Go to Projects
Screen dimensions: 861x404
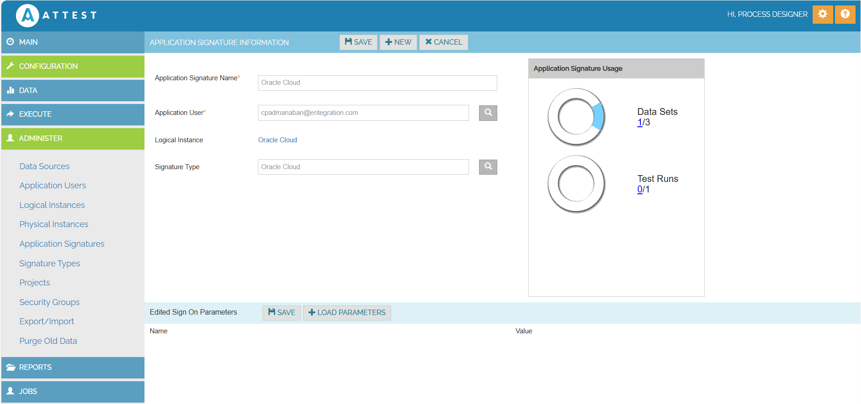(35, 283)
